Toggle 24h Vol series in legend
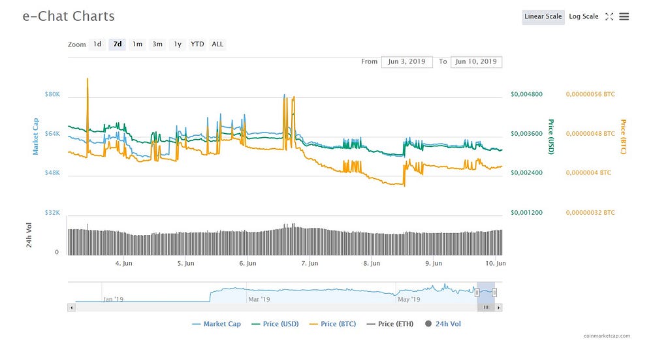This screenshot has width=653, height=350. tap(443, 324)
